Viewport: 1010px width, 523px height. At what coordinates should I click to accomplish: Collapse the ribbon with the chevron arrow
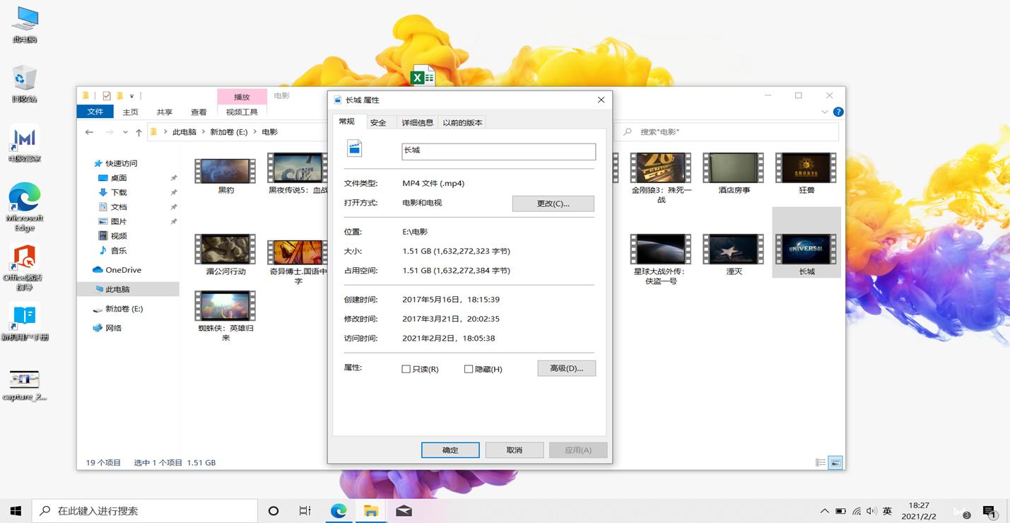pos(824,111)
